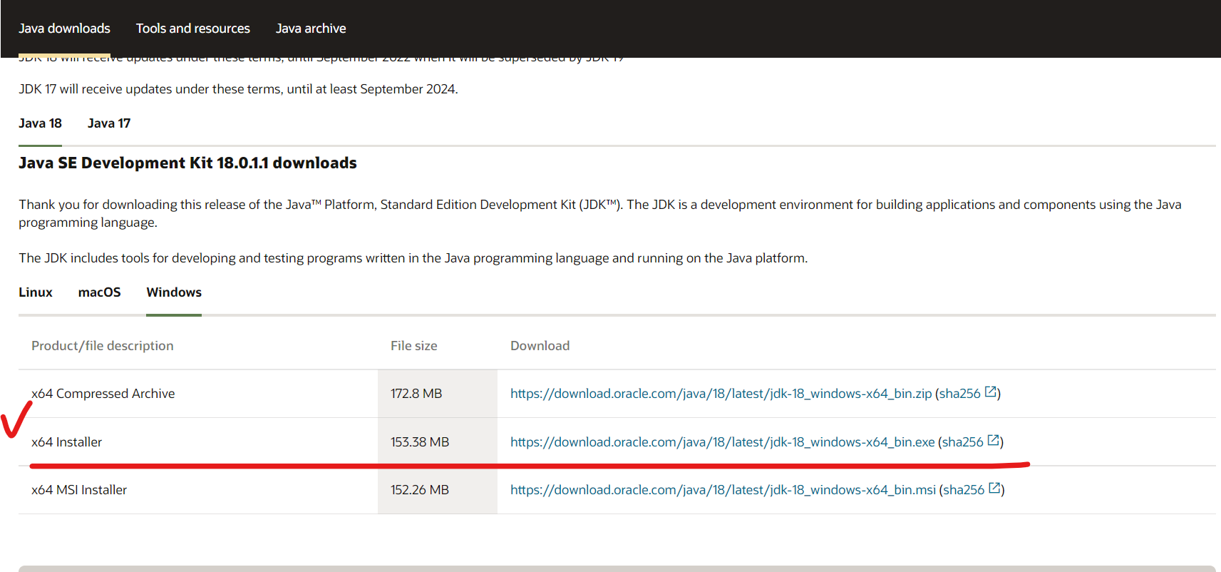Open the Tools and resources nav item
This screenshot has width=1221, height=572.
(x=193, y=29)
